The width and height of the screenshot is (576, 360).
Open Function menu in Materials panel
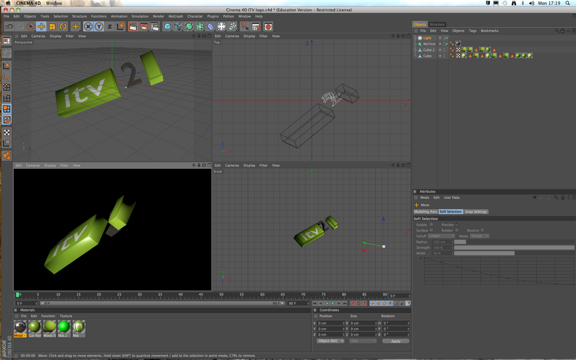point(48,316)
